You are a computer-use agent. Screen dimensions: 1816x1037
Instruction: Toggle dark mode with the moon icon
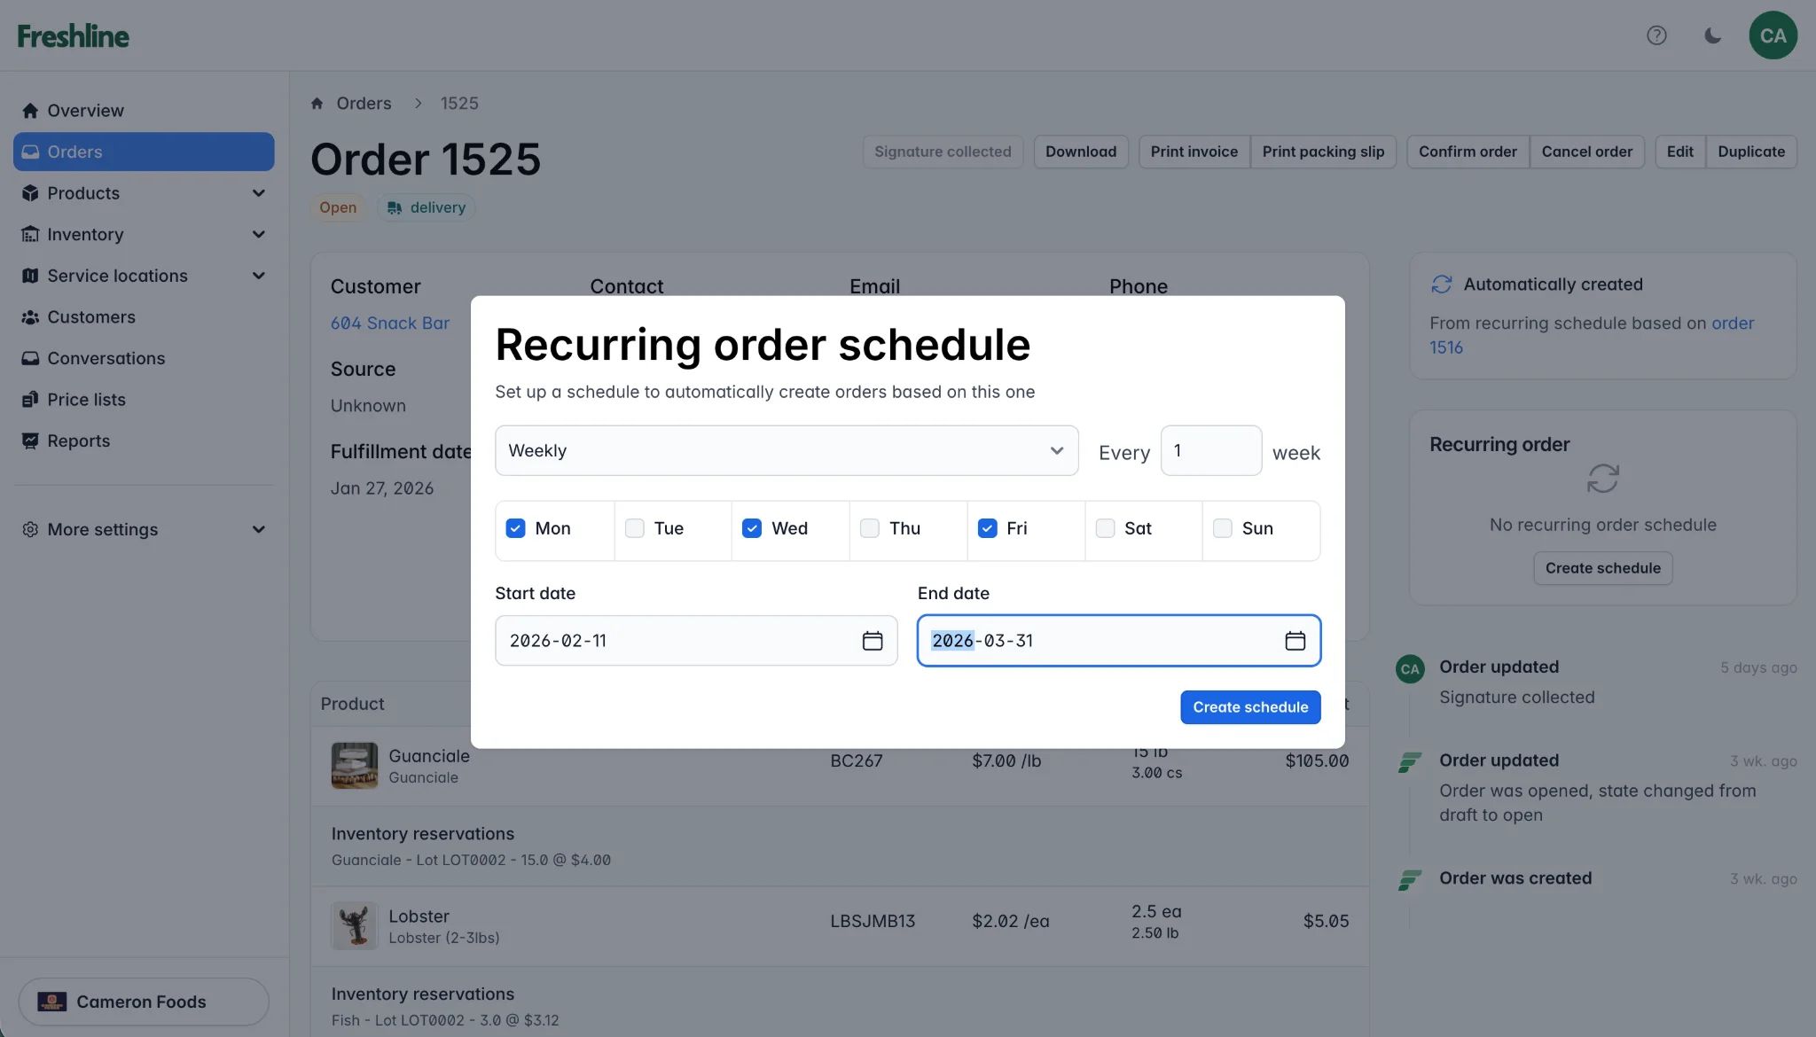[x=1711, y=35]
